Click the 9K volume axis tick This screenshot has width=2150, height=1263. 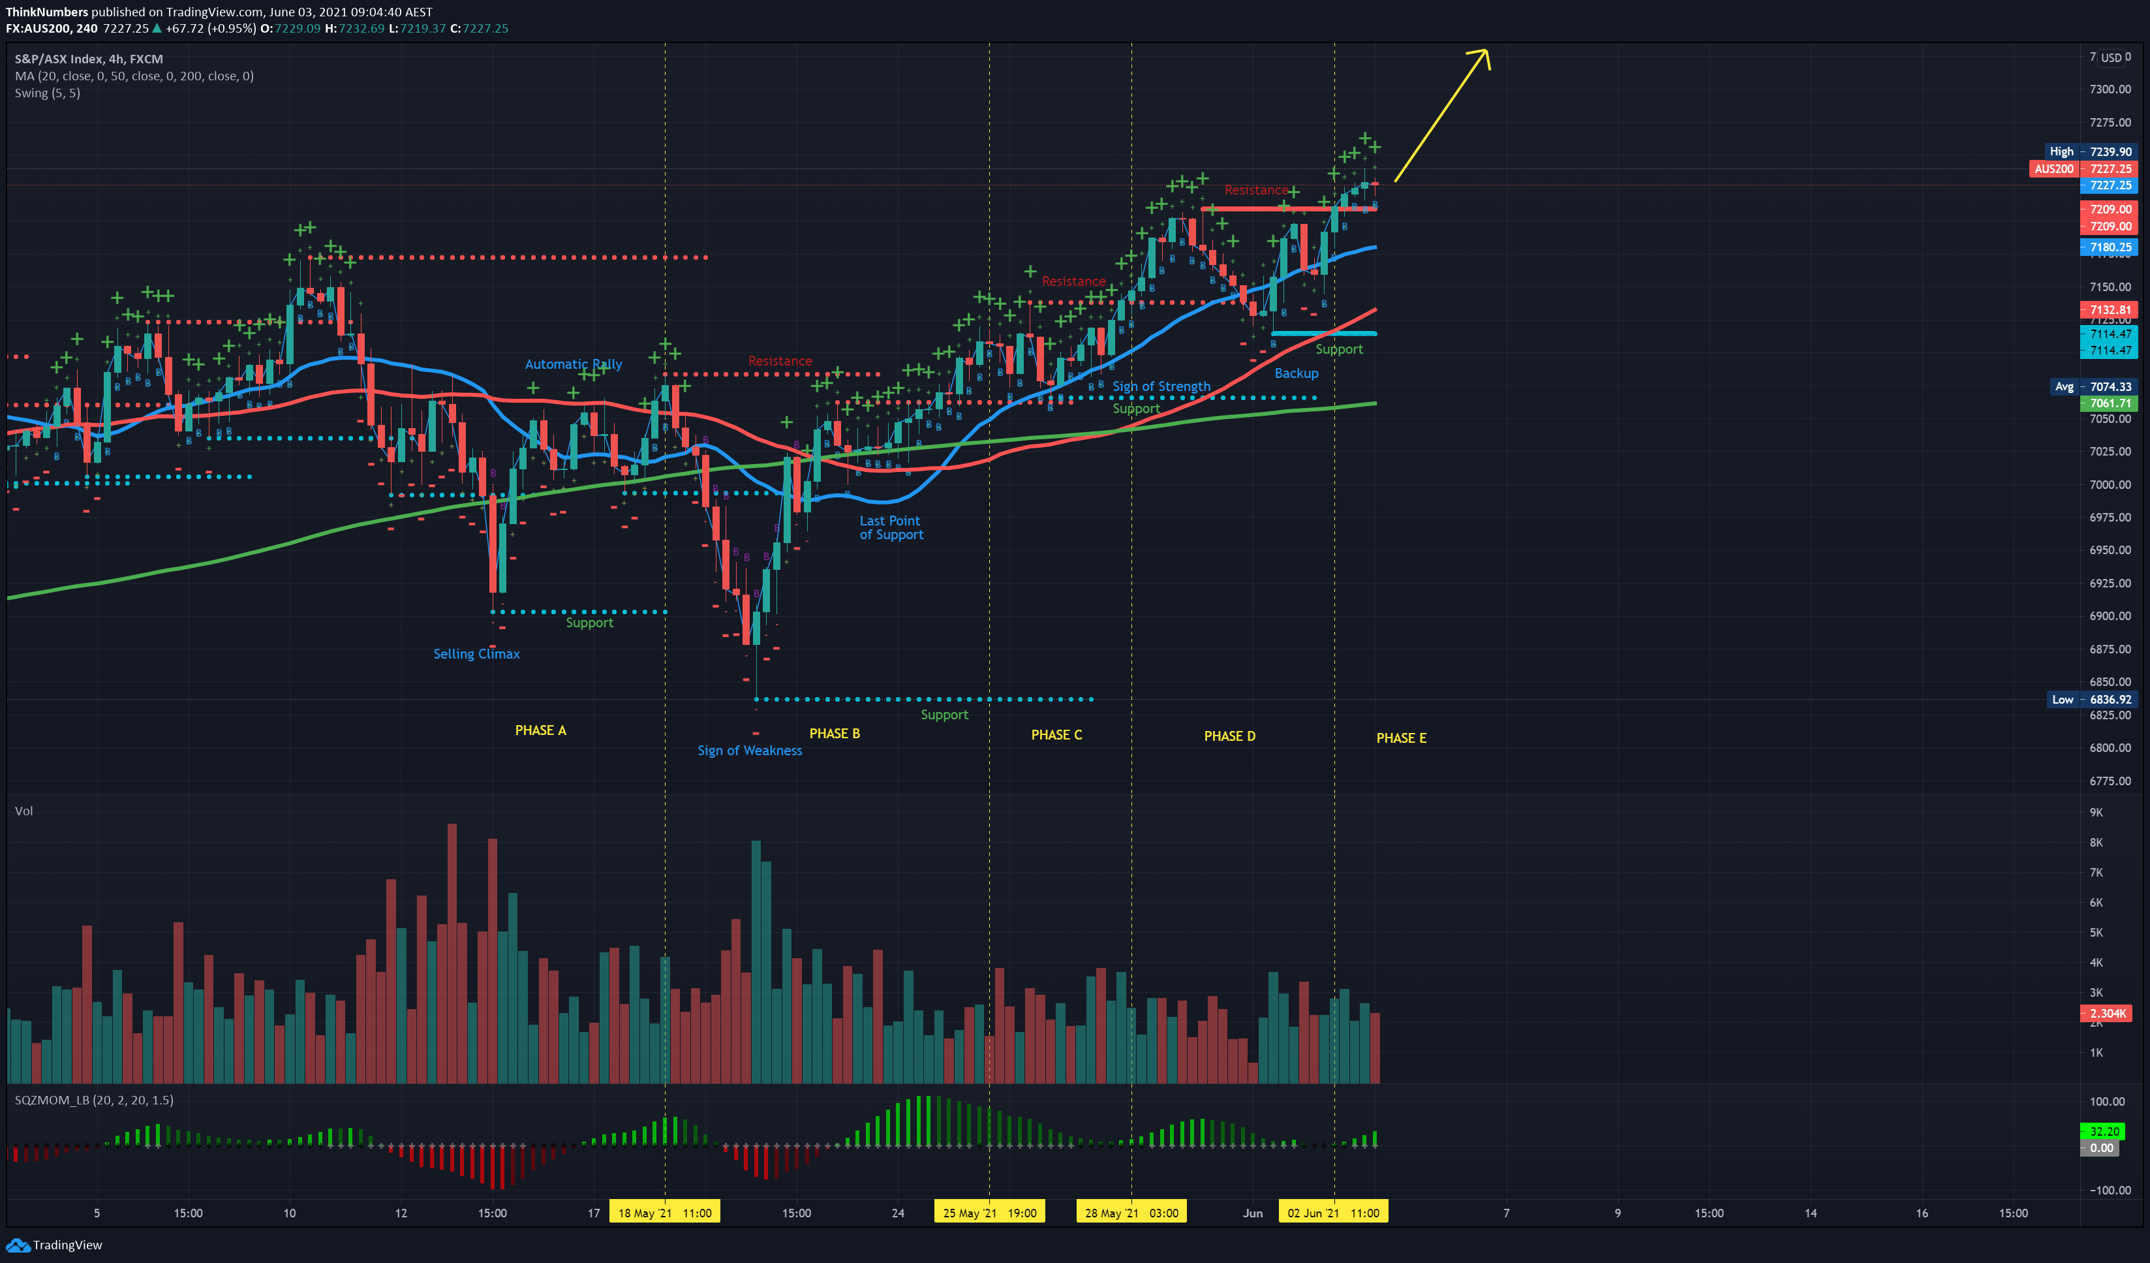2095,813
